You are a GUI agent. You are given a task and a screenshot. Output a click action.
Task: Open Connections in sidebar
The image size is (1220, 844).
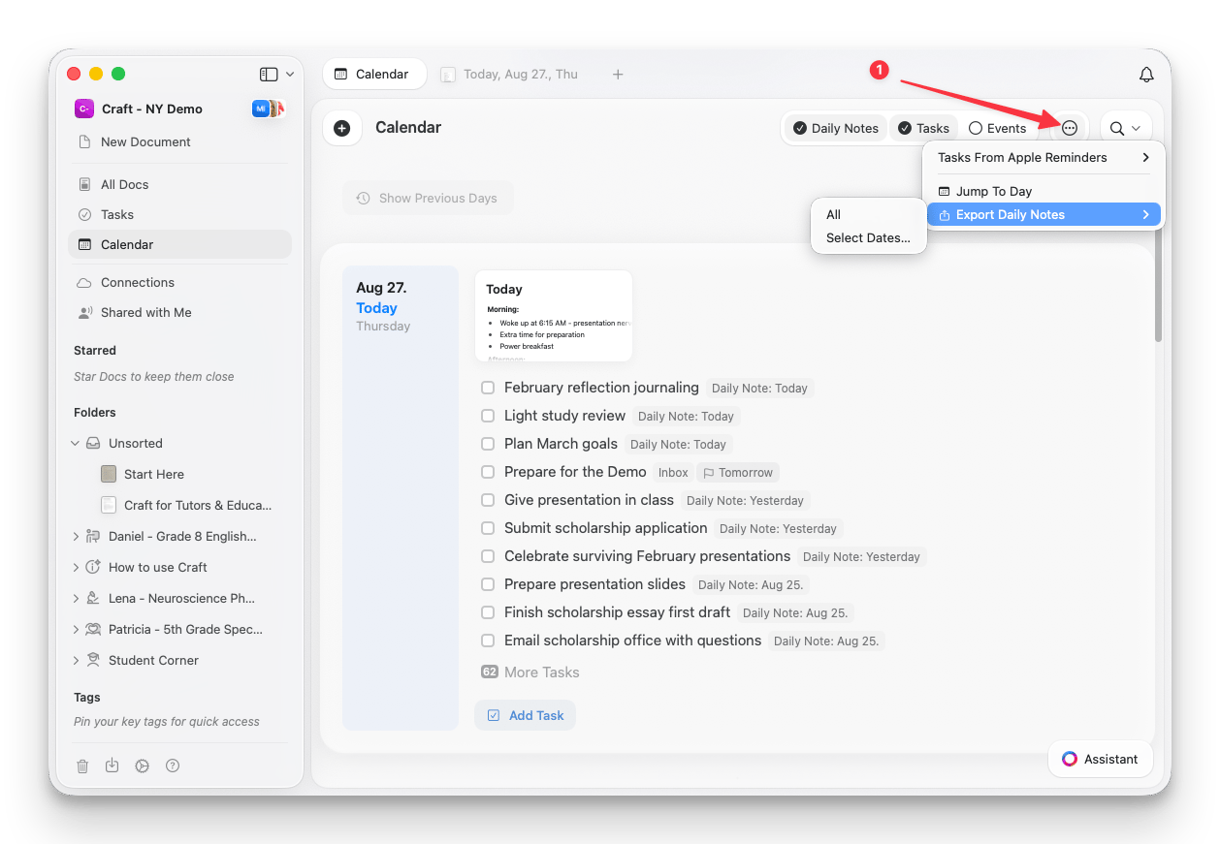[x=138, y=282]
